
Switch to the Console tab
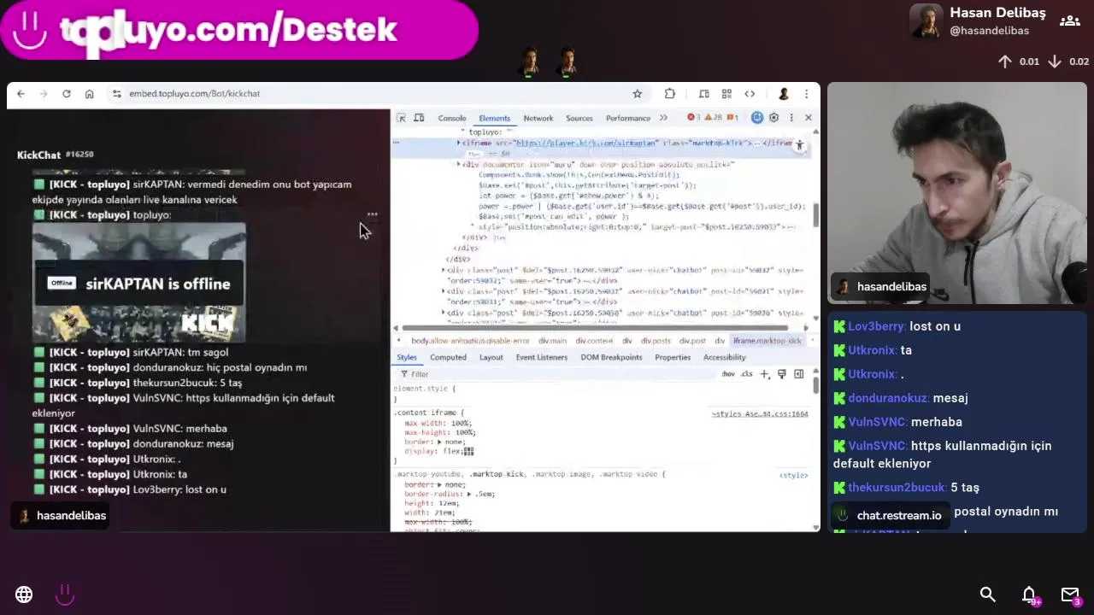pyautogui.click(x=452, y=119)
